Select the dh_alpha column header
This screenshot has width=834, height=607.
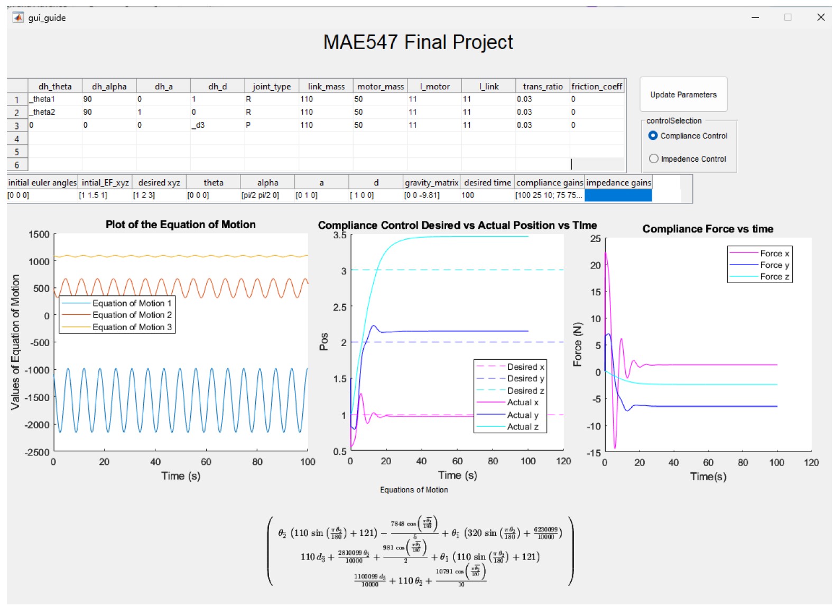tap(109, 86)
